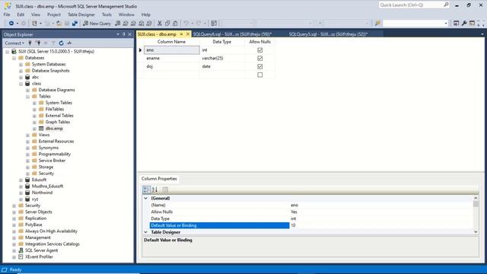Click the find-in-files icon left of search combo

click(x=377, y=24)
